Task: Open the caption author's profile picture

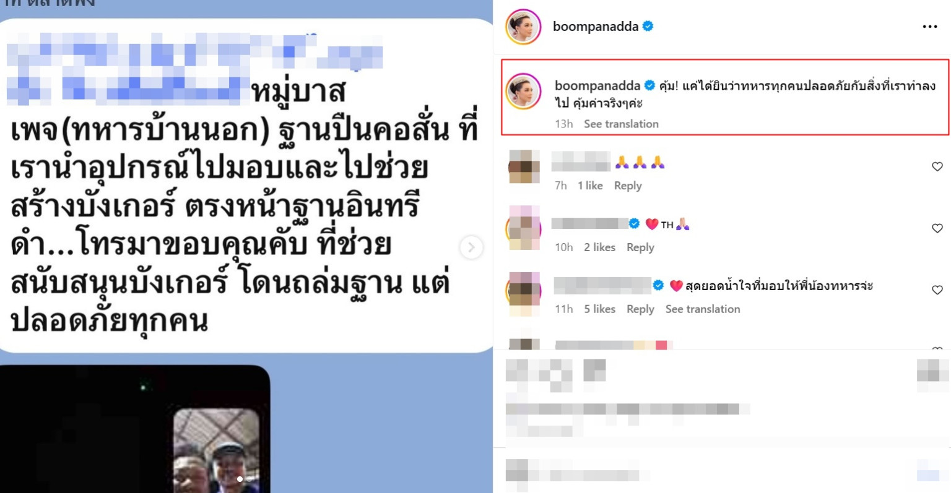Action: click(x=523, y=91)
